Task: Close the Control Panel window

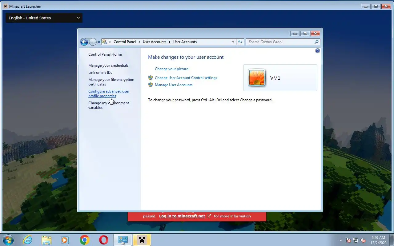Action: point(315,34)
